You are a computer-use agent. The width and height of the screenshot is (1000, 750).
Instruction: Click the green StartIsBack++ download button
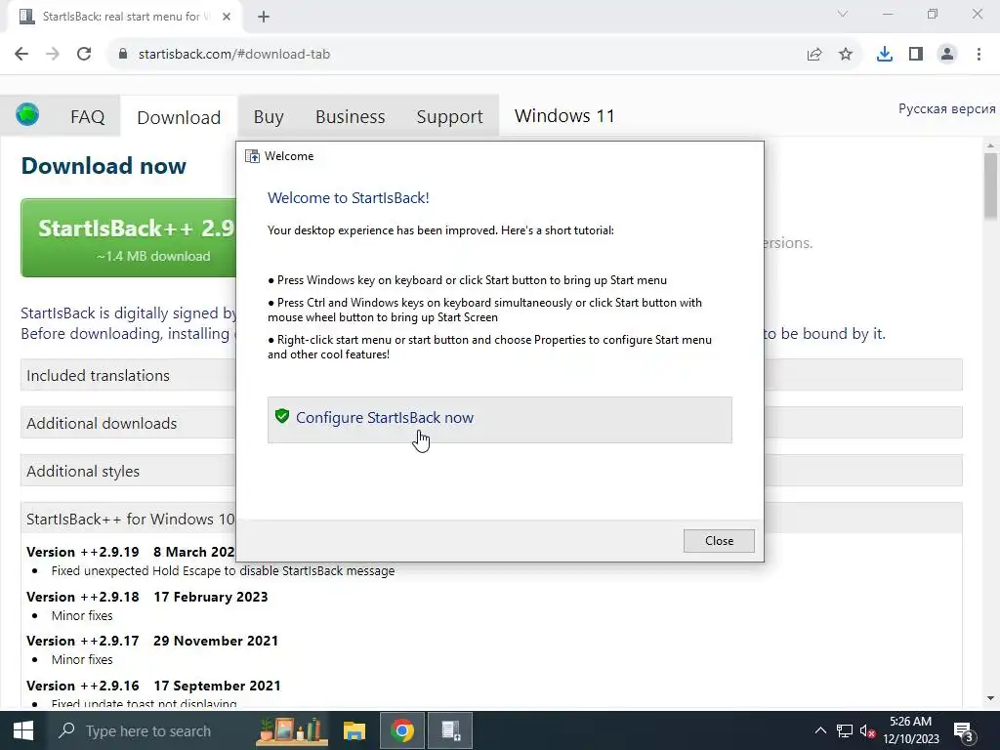pos(130,238)
